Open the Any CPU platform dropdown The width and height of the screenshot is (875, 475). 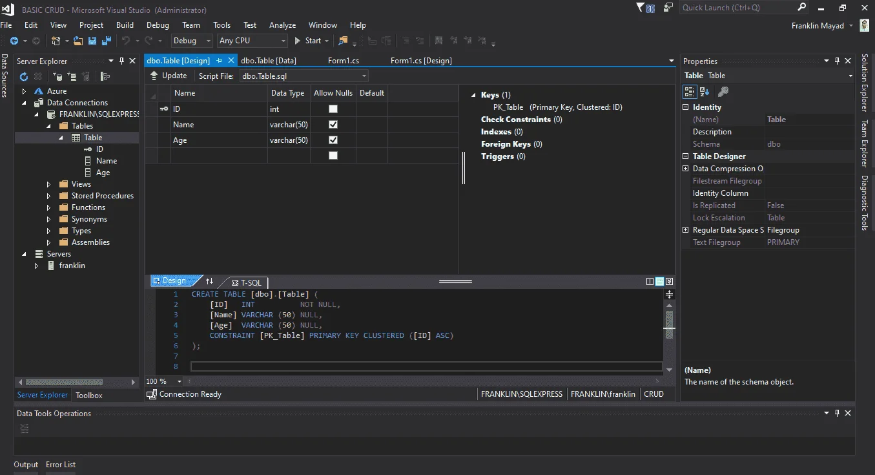click(x=252, y=41)
